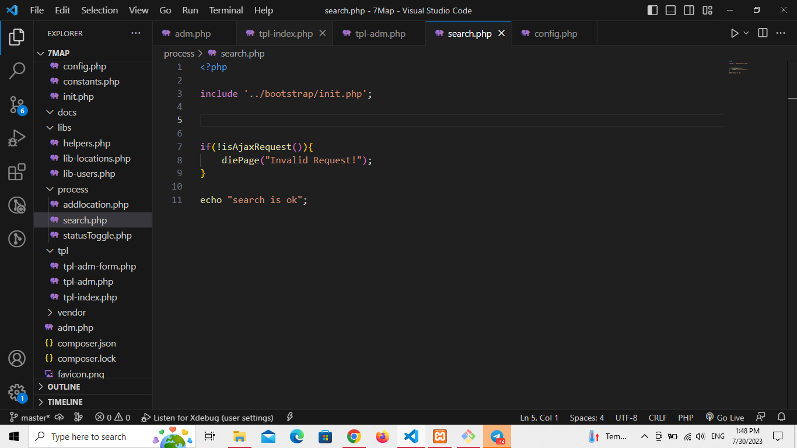Click the code minimap preview
Screen dimensions: 797x448
point(738,67)
